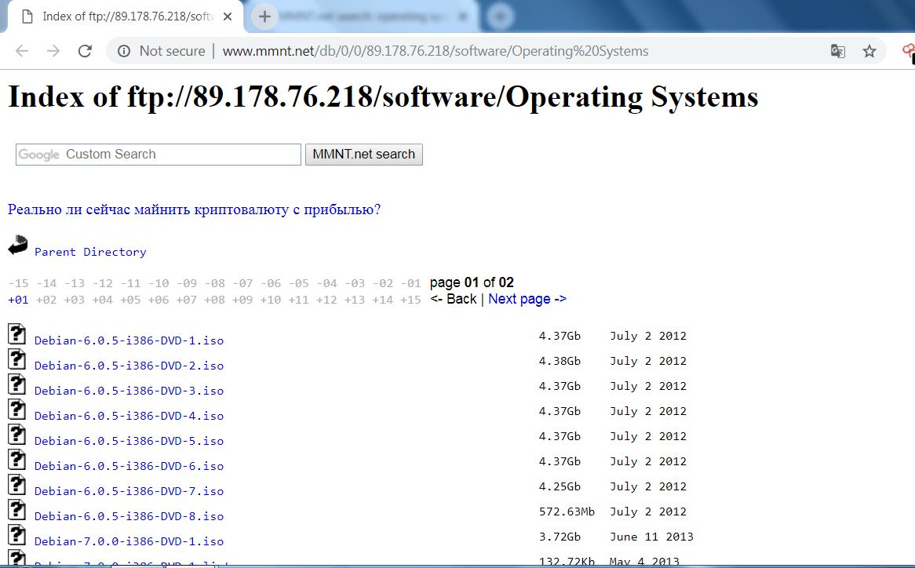
Task: Click the Parent Directory back-arrow icon
Action: pyautogui.click(x=18, y=245)
